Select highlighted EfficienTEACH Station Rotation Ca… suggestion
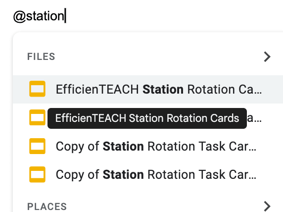This screenshot has width=283, height=212. pyautogui.click(x=148, y=89)
